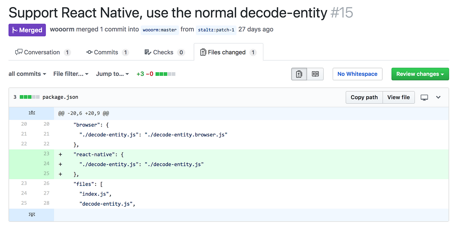The image size is (454, 228).
Task: Expand hidden lines above line 20
Action: (x=31, y=114)
